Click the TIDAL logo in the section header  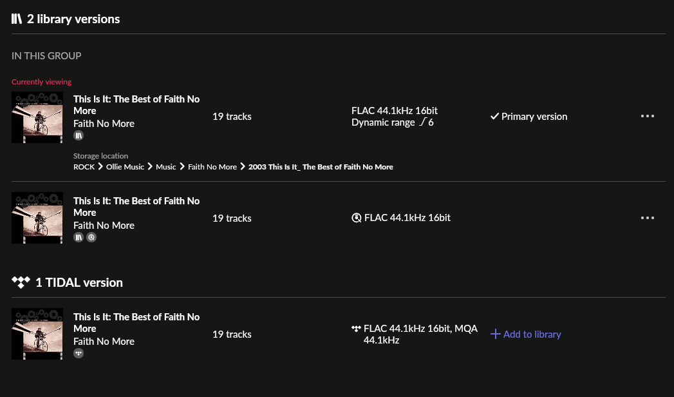(x=21, y=282)
